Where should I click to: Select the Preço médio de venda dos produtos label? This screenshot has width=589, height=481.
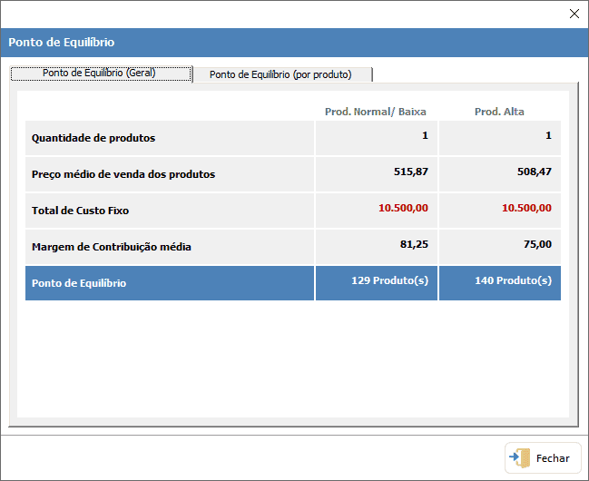coord(123,174)
